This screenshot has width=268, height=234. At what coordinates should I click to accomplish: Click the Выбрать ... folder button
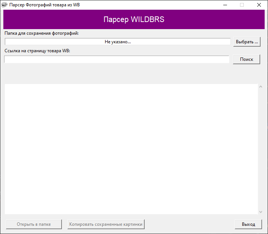tap(247, 42)
